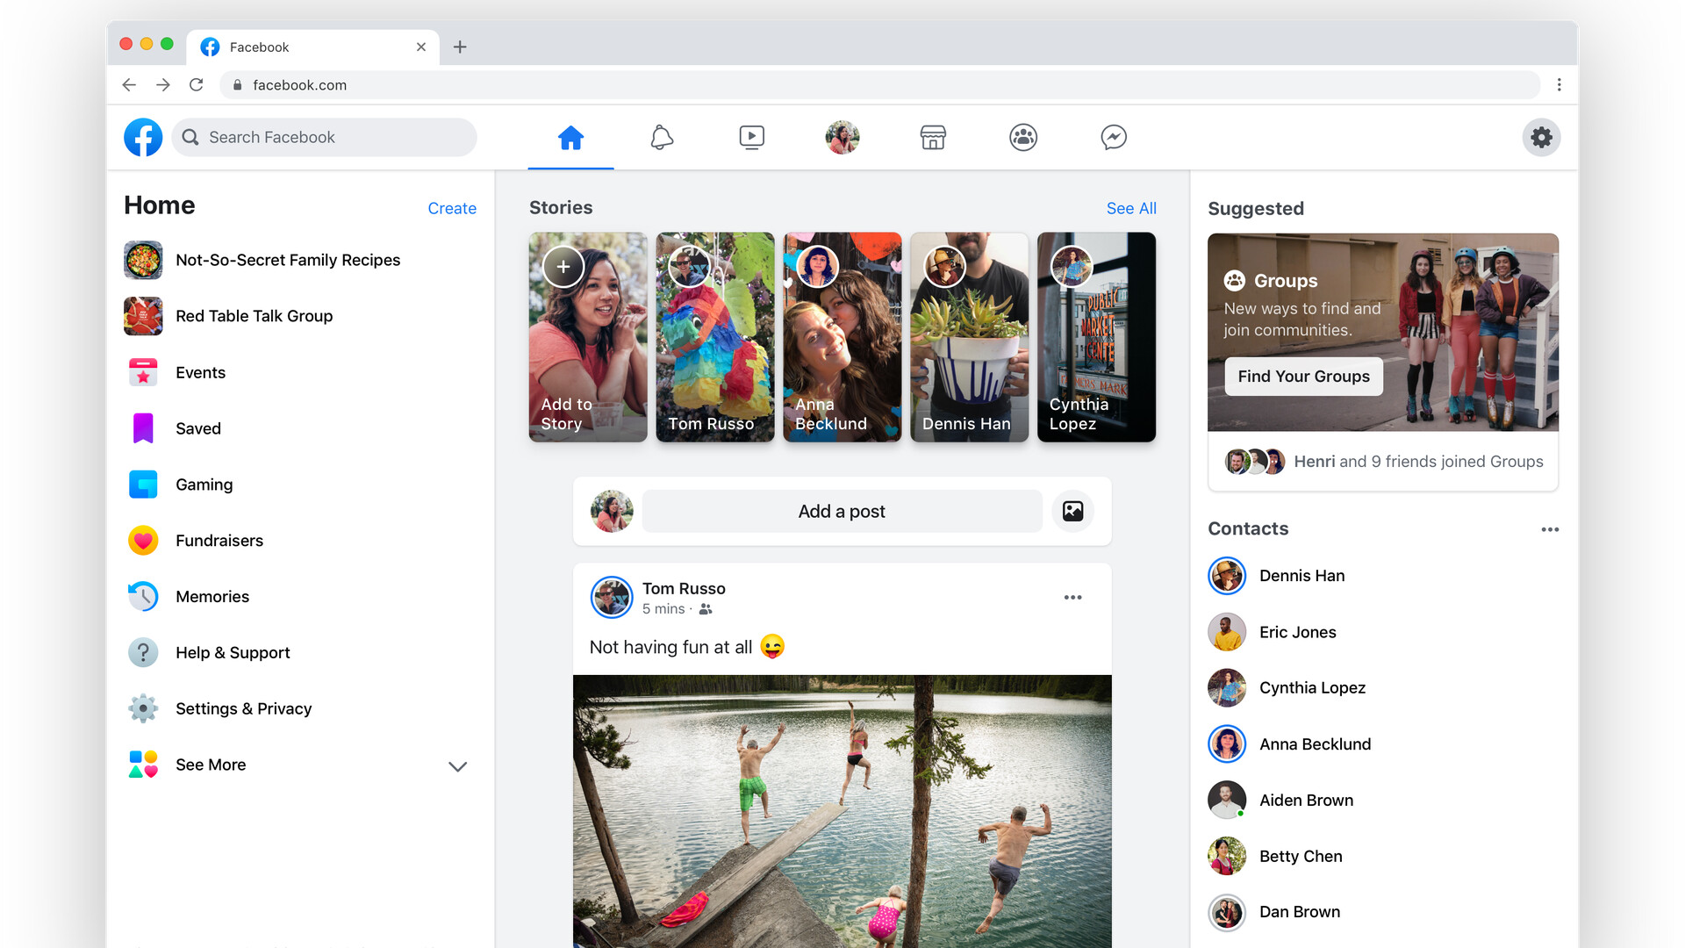Screen dimensions: 1685x948
Task: Open browser three-dot menu
Action: [1559, 85]
